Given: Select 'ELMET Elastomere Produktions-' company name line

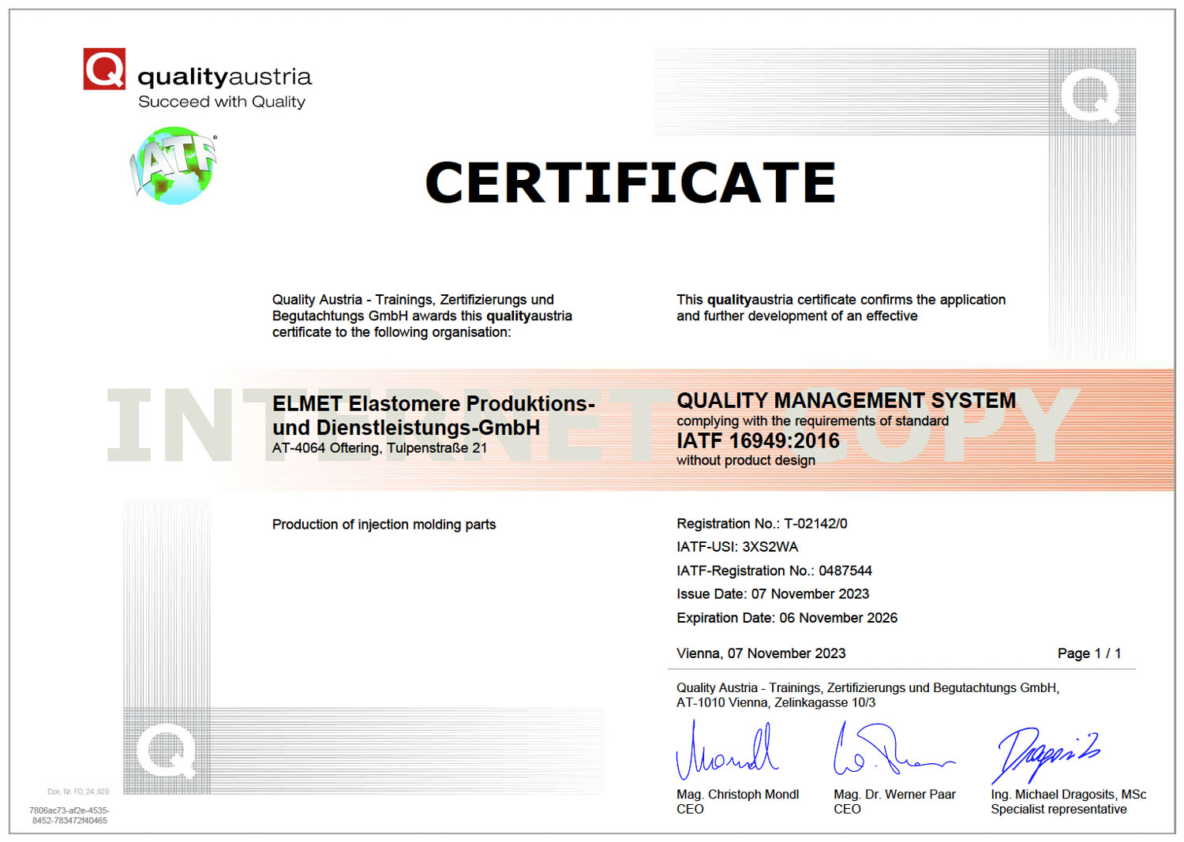Looking at the screenshot, I should point(433,403).
